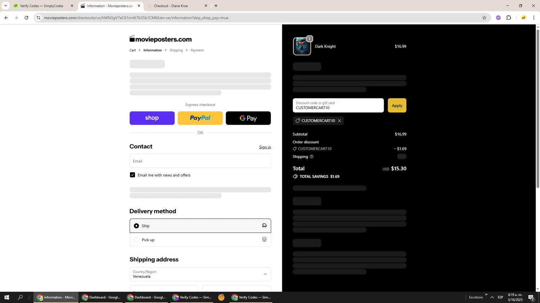Open the tab search dropdown arrow
Screen dimensions: 540x303
5,6
